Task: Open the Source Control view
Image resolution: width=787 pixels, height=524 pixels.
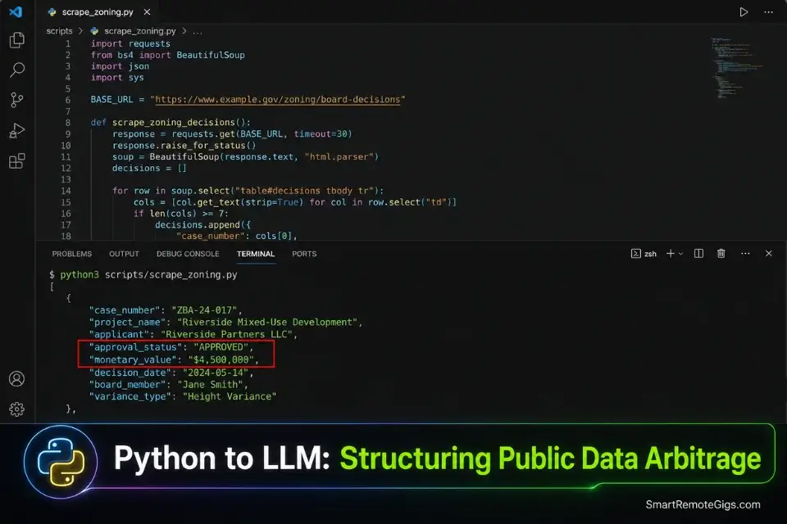Action: pyautogui.click(x=17, y=100)
